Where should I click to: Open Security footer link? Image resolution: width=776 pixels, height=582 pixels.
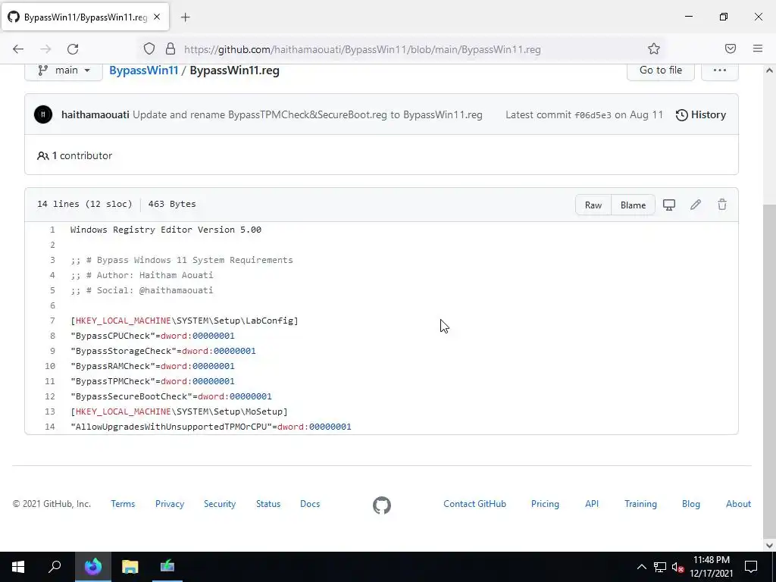(220, 504)
